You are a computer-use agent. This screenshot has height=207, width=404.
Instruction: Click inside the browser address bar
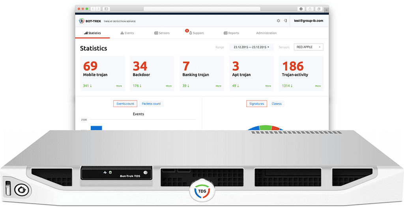(x=202, y=9)
